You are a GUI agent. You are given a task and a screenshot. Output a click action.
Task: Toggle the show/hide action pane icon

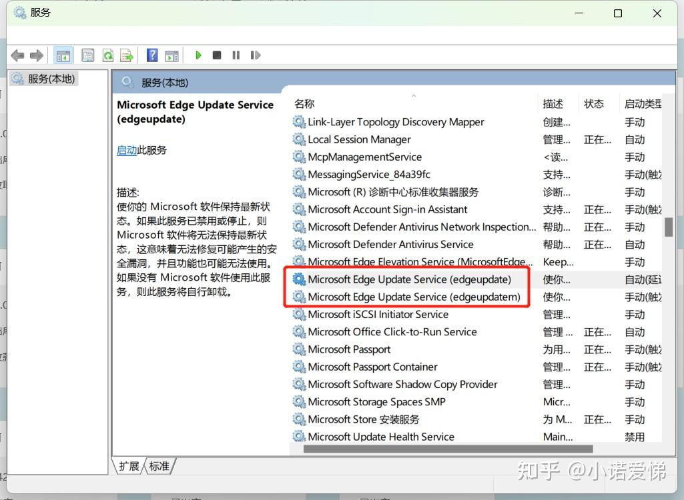(172, 55)
